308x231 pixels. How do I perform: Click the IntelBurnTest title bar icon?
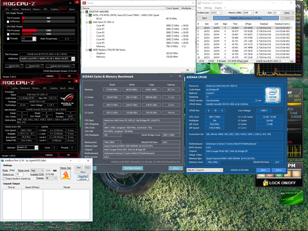[3, 160]
